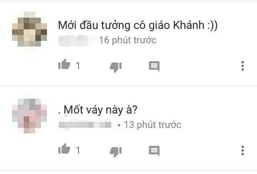The image size is (257, 174).
Task: Click the '16 phút trước' timestamp
Action: pyautogui.click(x=128, y=40)
